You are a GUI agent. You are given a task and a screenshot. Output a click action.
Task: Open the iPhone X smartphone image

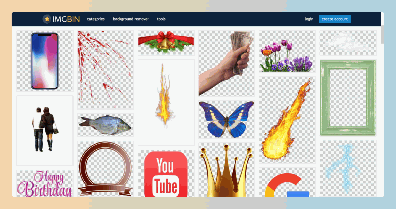[45, 60]
